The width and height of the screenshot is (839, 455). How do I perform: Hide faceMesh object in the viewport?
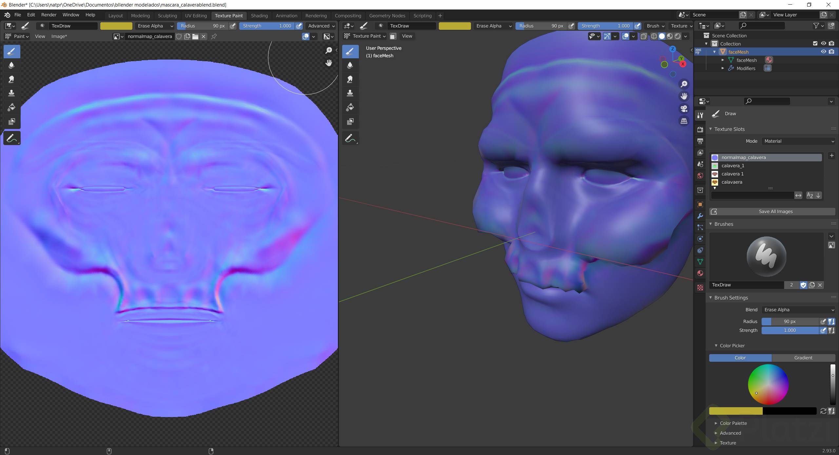[823, 52]
